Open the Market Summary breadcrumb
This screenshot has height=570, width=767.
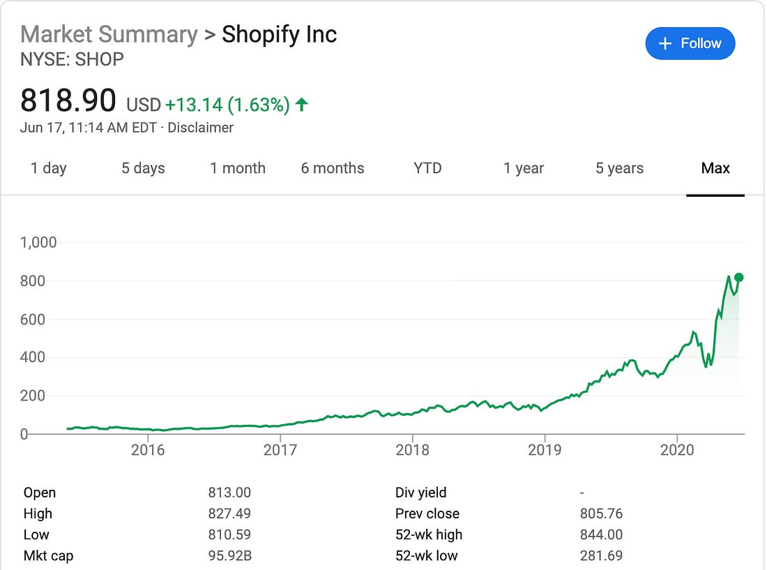pos(109,34)
